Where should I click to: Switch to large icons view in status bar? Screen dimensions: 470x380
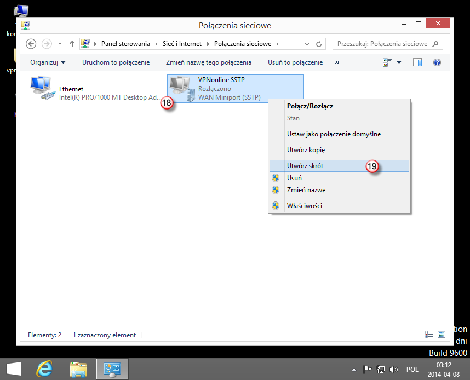click(x=442, y=335)
